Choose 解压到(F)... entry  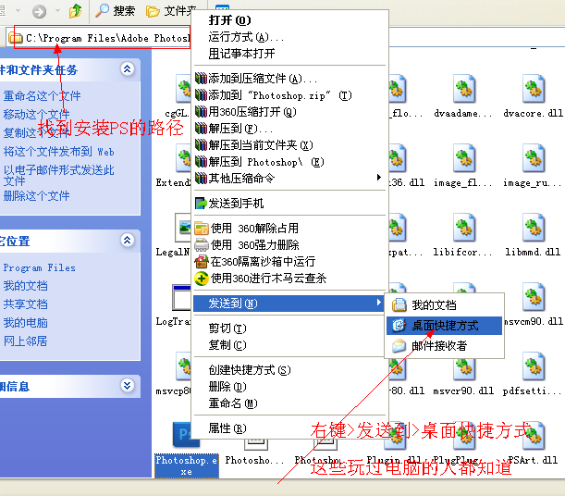[290, 129]
